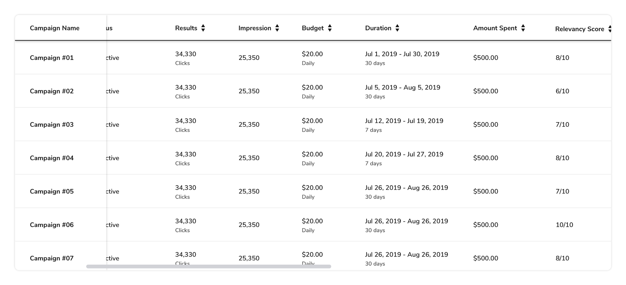Select the 10/10 relevancy score cell
The height and width of the screenshot is (285, 626).
tap(564, 225)
